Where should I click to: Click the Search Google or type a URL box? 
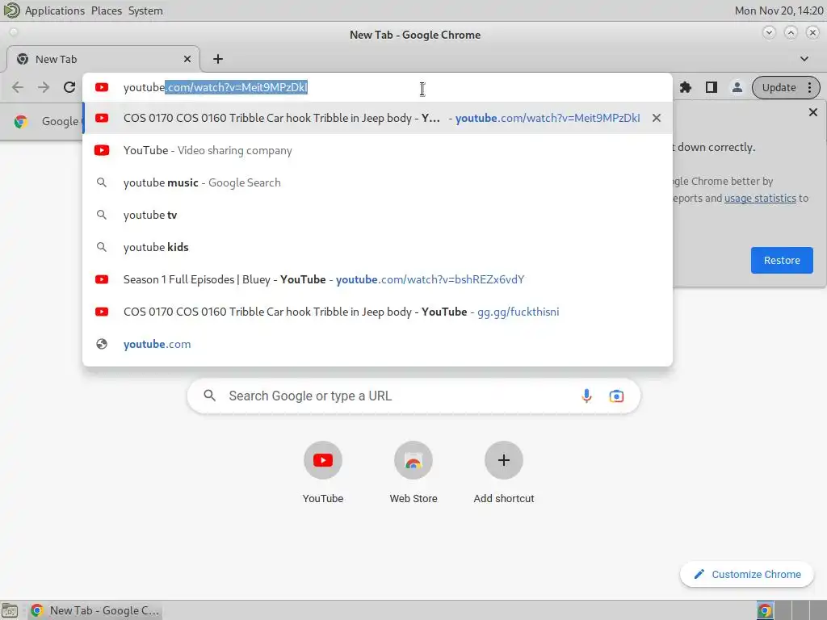tap(414, 396)
